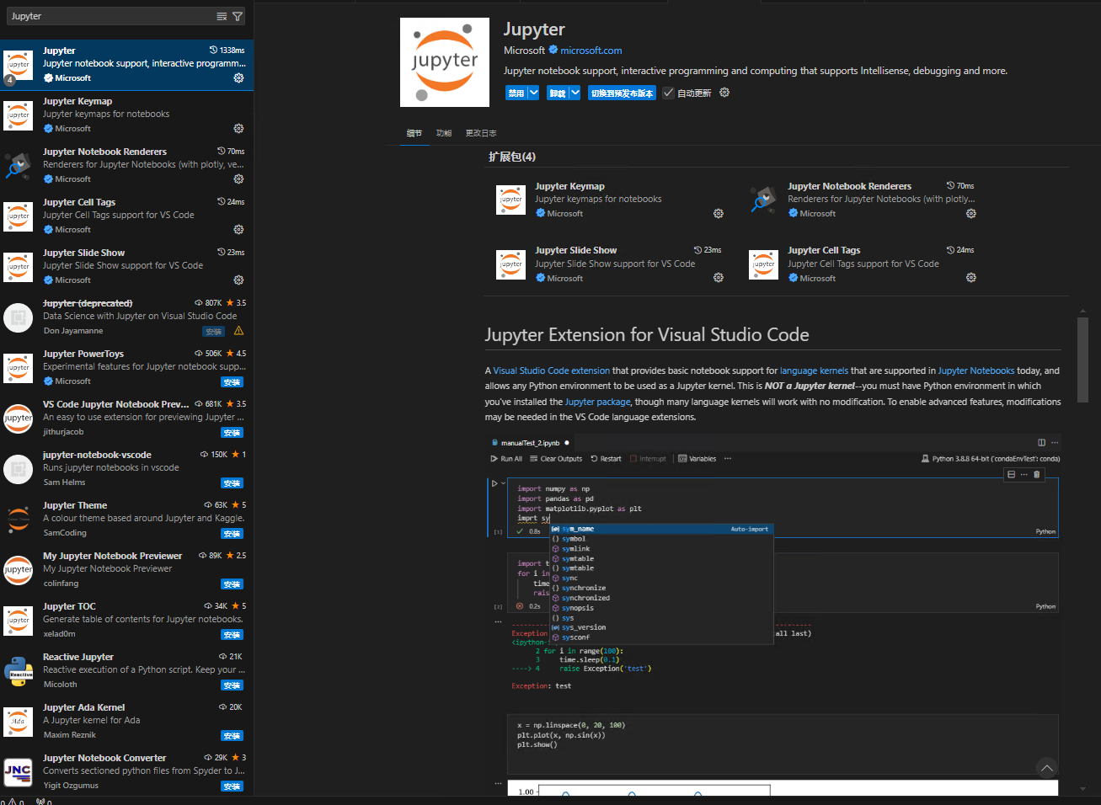Click the scroll-to-top arrow button

click(1046, 768)
